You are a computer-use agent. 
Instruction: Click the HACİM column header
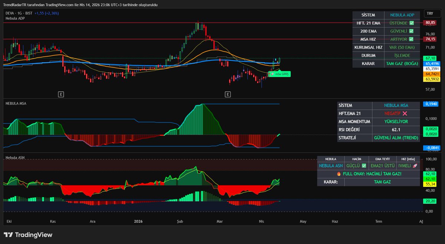coord(356,159)
